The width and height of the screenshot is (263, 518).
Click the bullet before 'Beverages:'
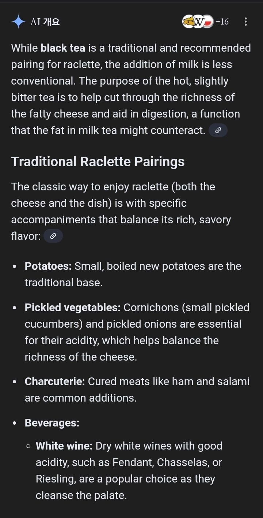(15, 423)
